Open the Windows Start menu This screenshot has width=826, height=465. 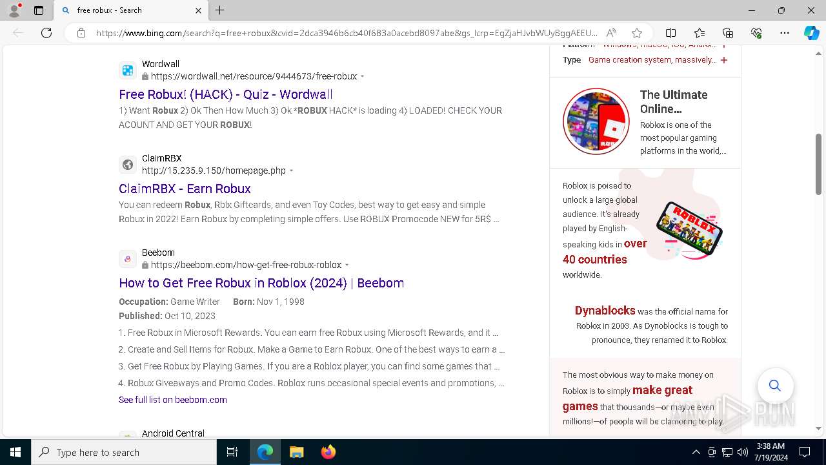click(x=15, y=452)
